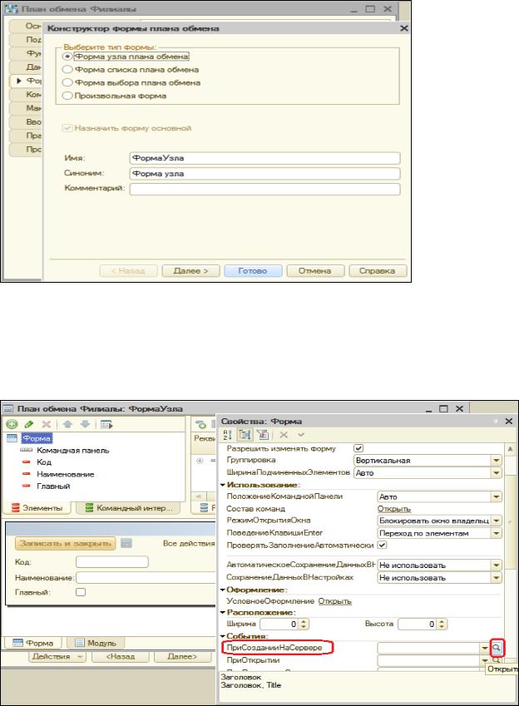Open the 'ПриСозданииНаСервере' event dropdown arrow
The height and width of the screenshot is (706, 519).
485,648
